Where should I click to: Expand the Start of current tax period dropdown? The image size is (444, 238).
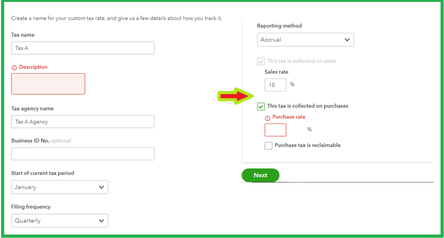60,187
